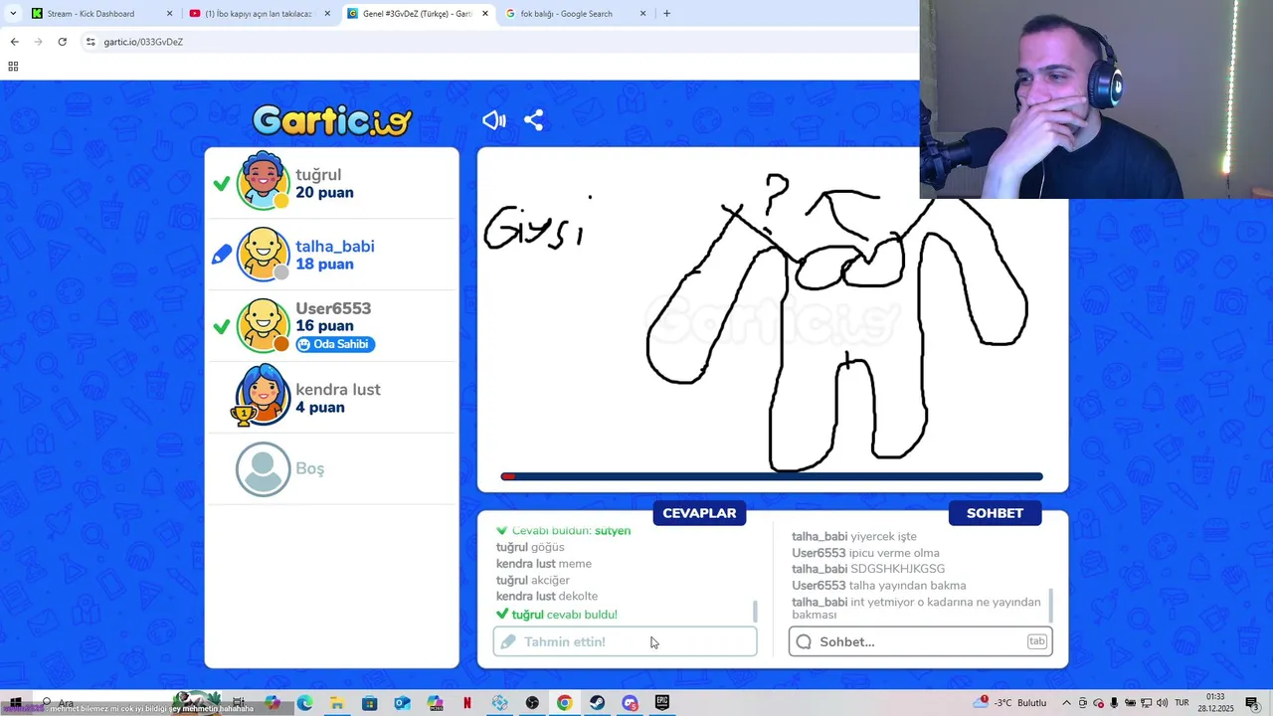Close the Kick Dashboard tab
The image size is (1273, 716).
point(169,14)
